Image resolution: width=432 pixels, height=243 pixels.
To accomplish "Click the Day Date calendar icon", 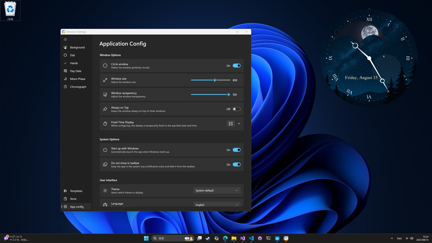I will pos(65,71).
